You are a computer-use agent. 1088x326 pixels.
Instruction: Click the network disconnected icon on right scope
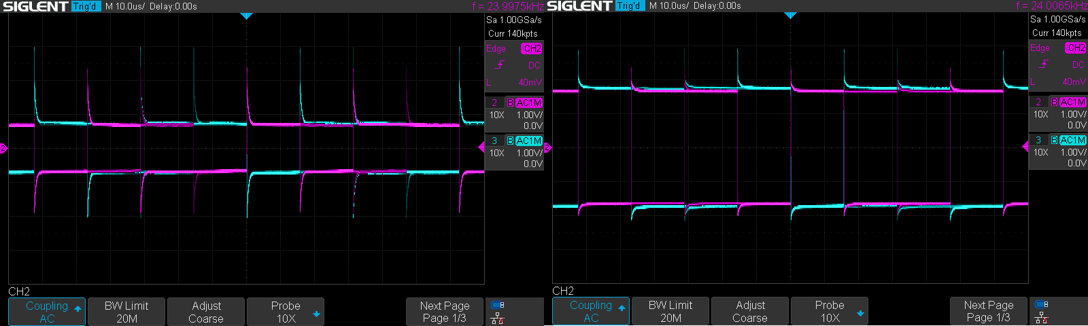(x=1042, y=318)
